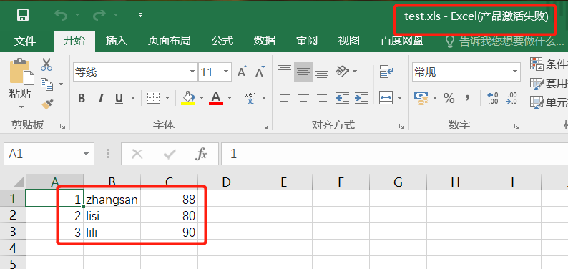Switch to the 视图 tab
Viewport: 568px width, 269px height.
[x=349, y=41]
